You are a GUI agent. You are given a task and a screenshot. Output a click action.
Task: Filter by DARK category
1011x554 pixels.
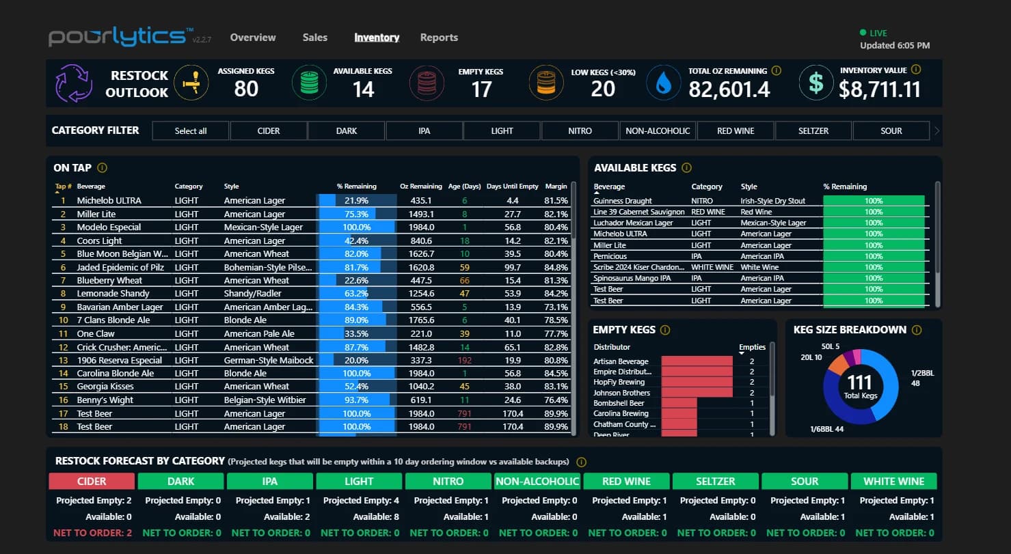pos(347,130)
